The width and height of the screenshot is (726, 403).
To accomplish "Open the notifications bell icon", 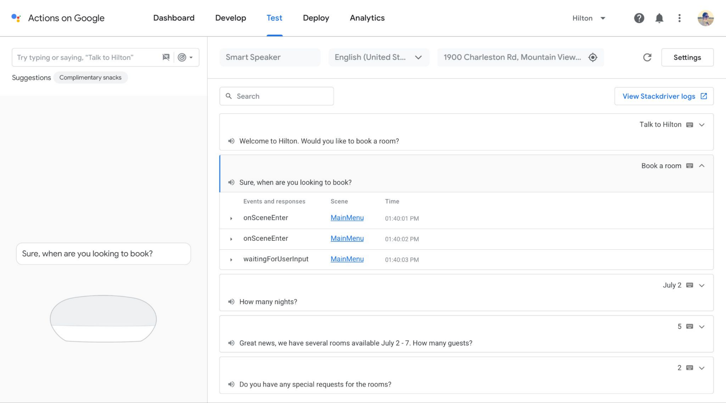I will click(659, 18).
